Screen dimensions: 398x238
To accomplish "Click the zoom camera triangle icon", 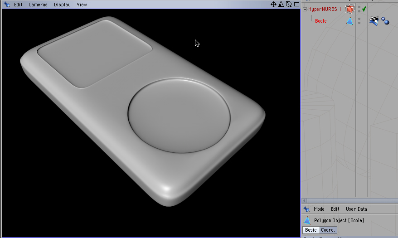I will [x=281, y=5].
